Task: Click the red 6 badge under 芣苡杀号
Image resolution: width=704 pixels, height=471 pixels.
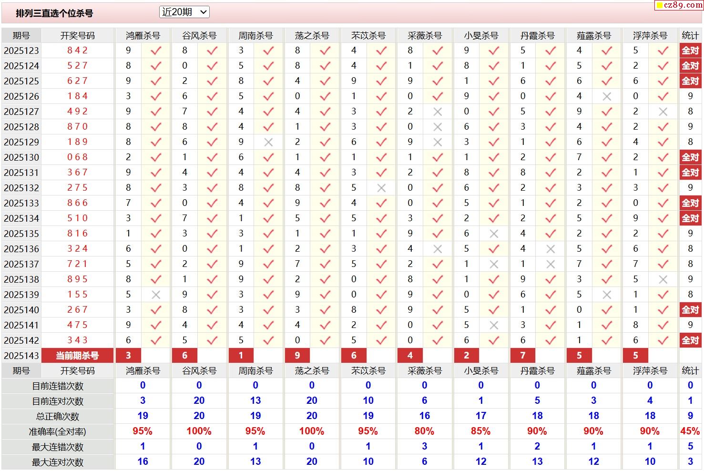Action: tap(354, 355)
